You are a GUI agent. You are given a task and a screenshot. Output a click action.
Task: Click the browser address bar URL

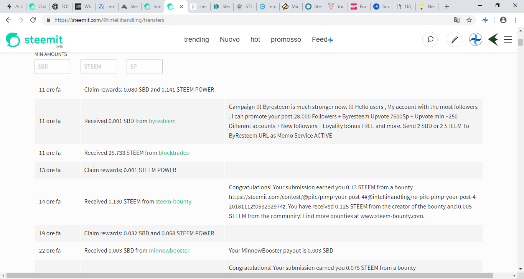[109, 20]
